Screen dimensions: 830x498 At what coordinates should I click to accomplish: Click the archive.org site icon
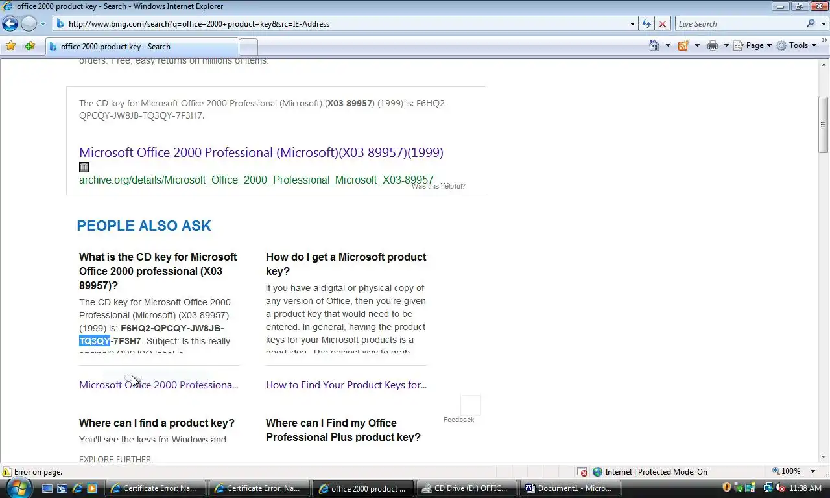point(84,167)
